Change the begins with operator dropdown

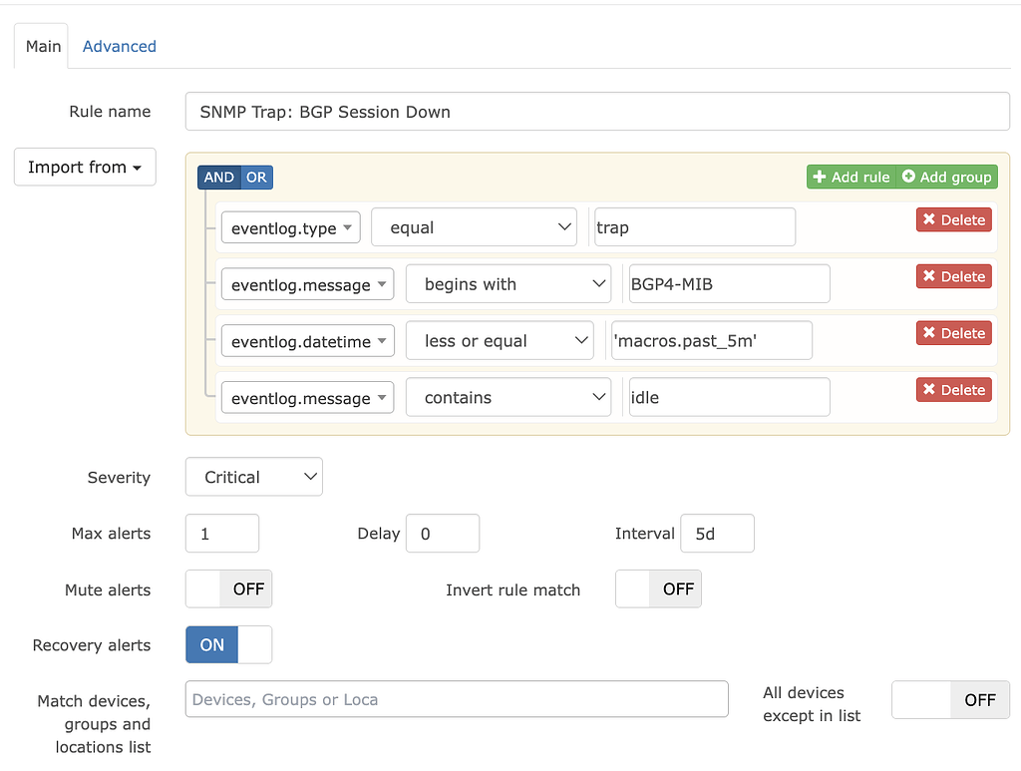pos(509,283)
